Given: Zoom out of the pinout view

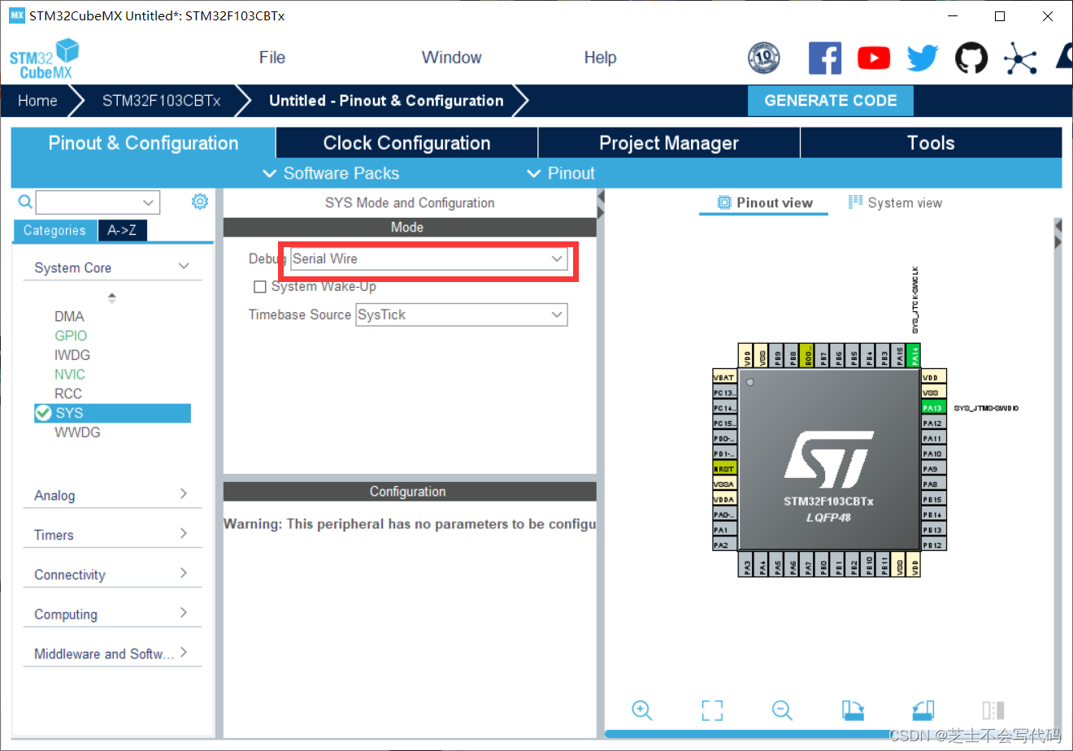Looking at the screenshot, I should point(782,710).
